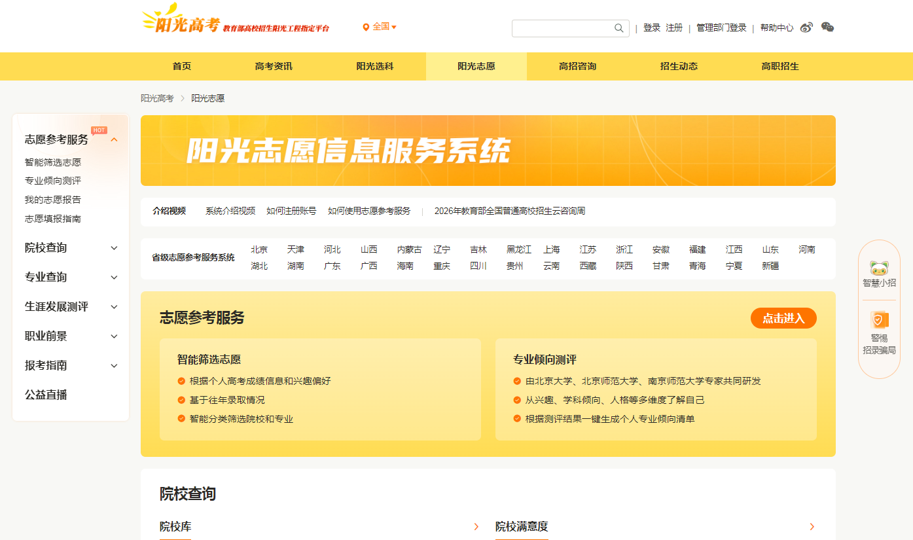The width and height of the screenshot is (913, 540).
Task: Open the 阳光选科 nav tab
Action: [x=375, y=66]
